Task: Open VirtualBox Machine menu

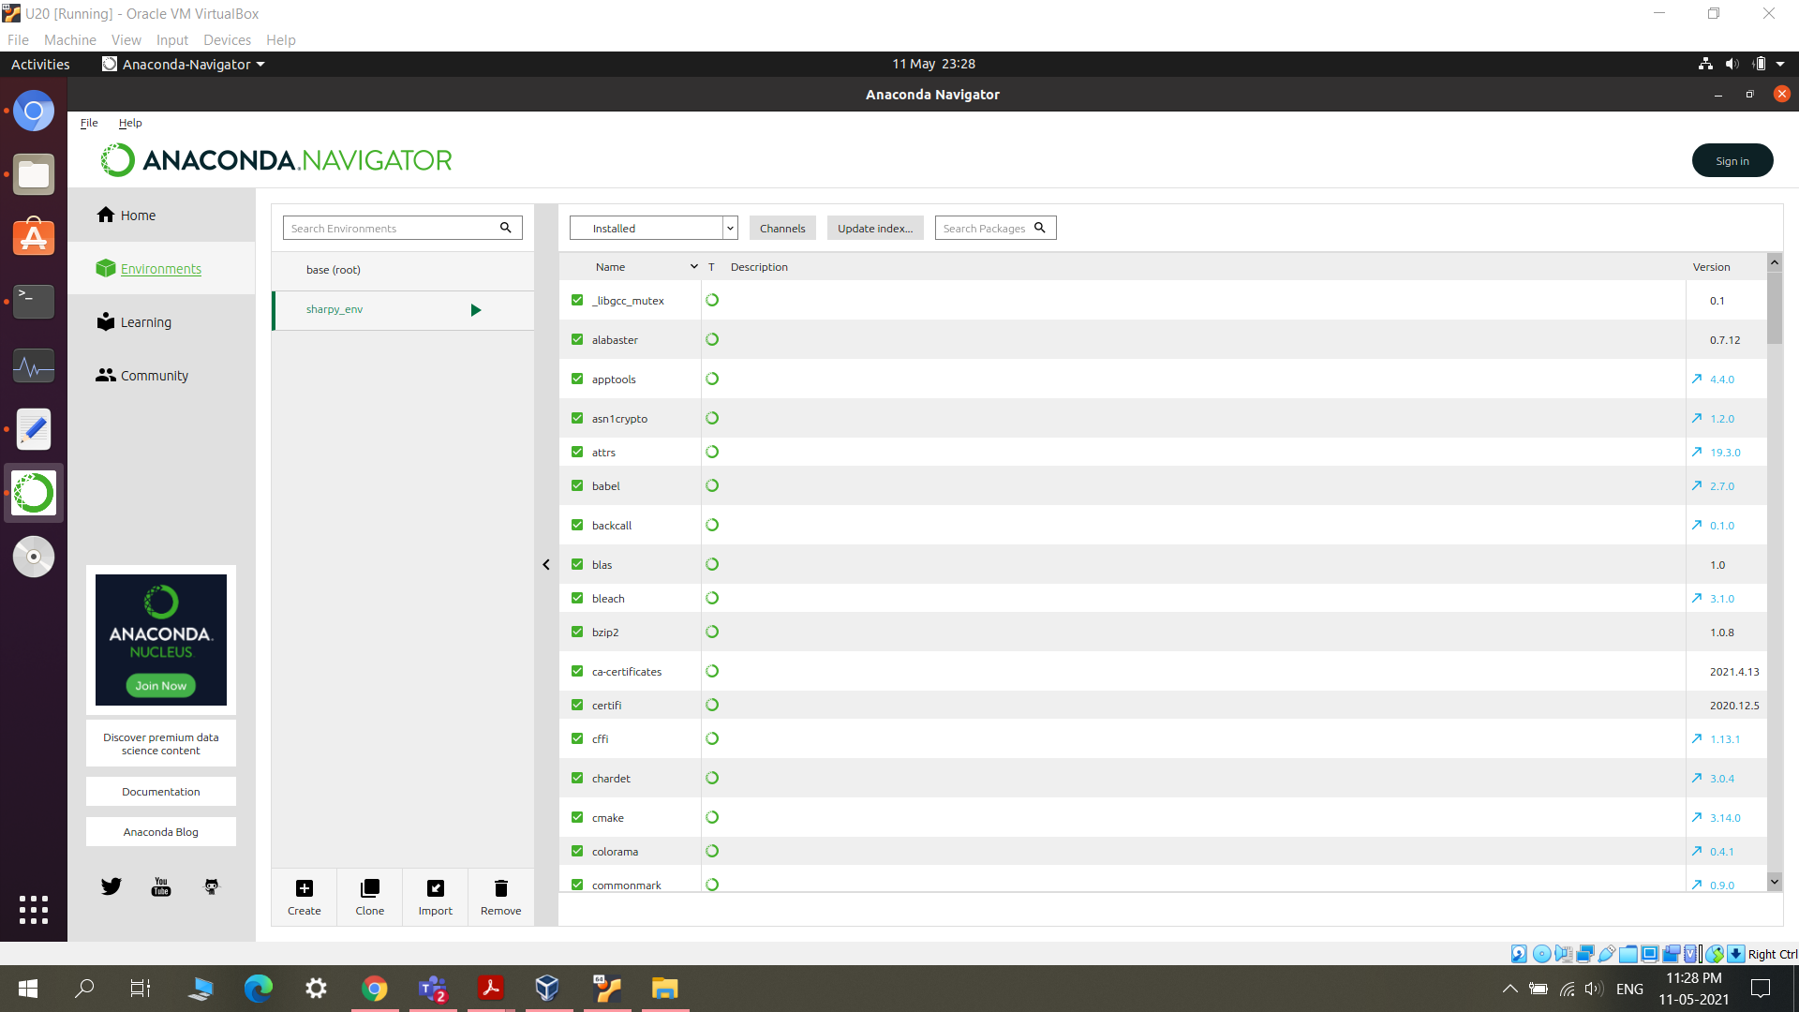Action: (70, 39)
